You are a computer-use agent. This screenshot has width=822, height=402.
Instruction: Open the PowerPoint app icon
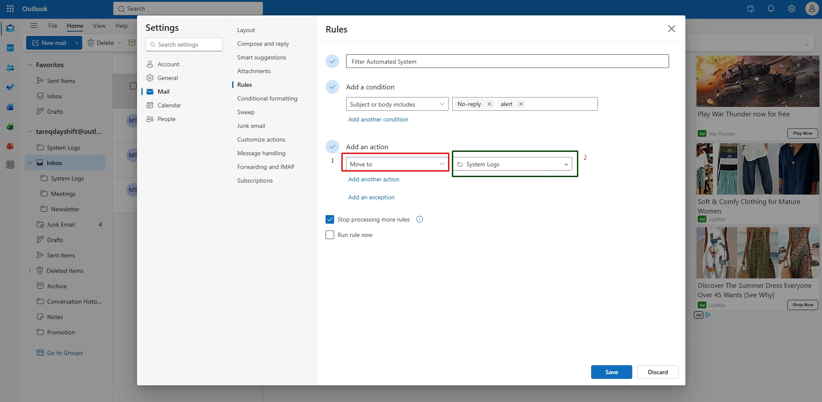[x=10, y=146]
